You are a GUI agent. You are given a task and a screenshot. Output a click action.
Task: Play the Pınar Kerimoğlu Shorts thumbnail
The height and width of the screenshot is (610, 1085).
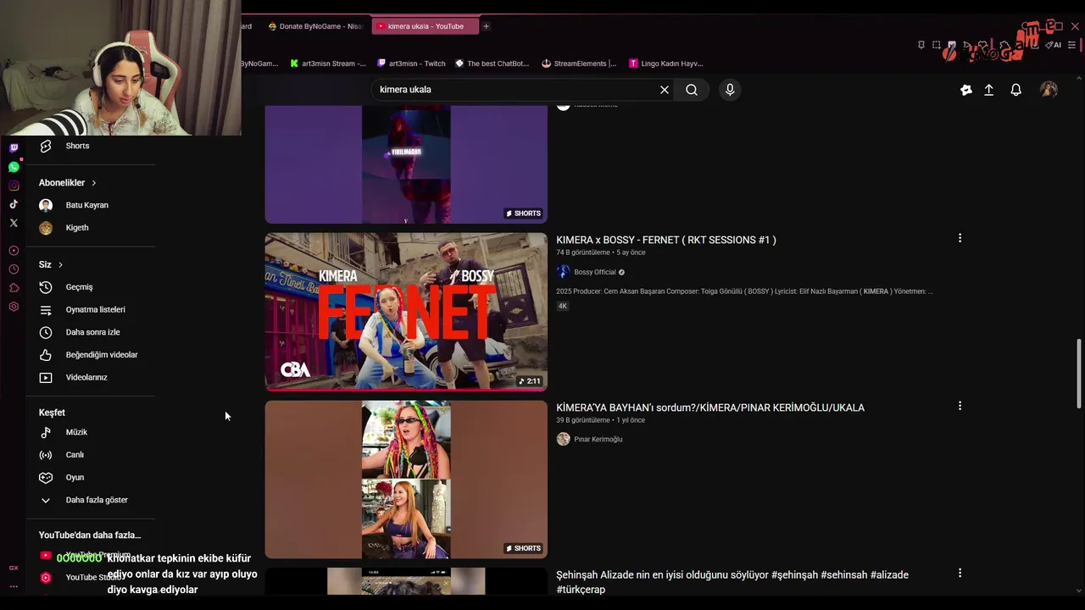[x=406, y=480]
